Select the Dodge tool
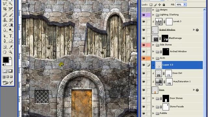208x117 pixels. point(10,30)
